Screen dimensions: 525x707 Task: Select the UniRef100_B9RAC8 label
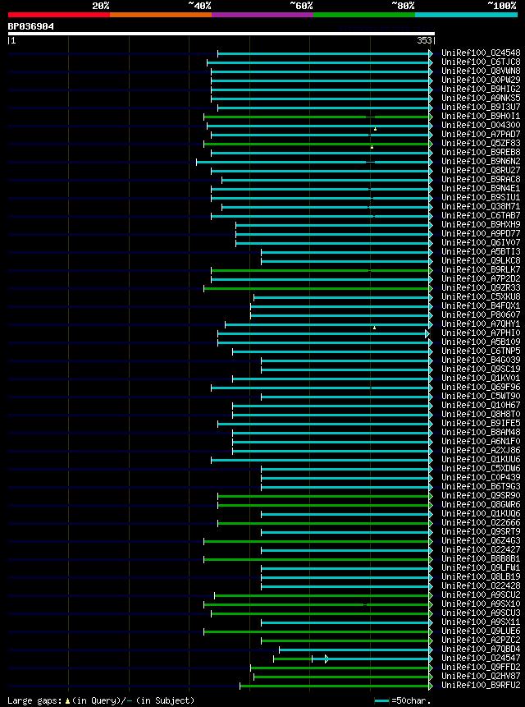[x=481, y=179]
